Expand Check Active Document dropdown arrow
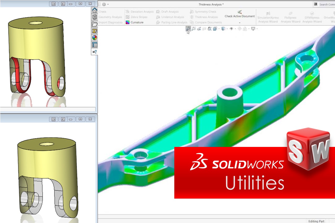This screenshot has width=335, height=223. 240,23
